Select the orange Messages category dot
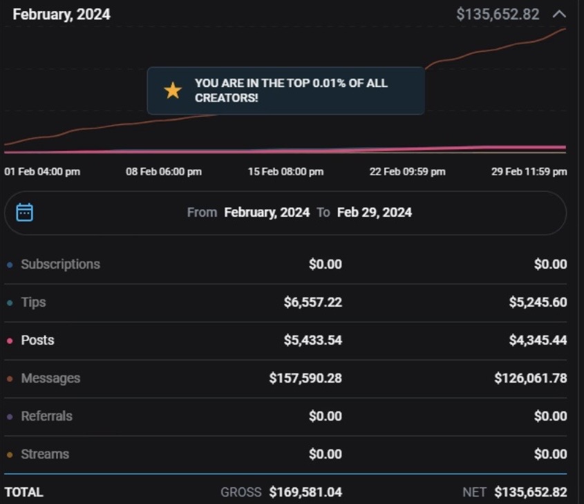Image resolution: width=584 pixels, height=504 pixels. [8, 378]
